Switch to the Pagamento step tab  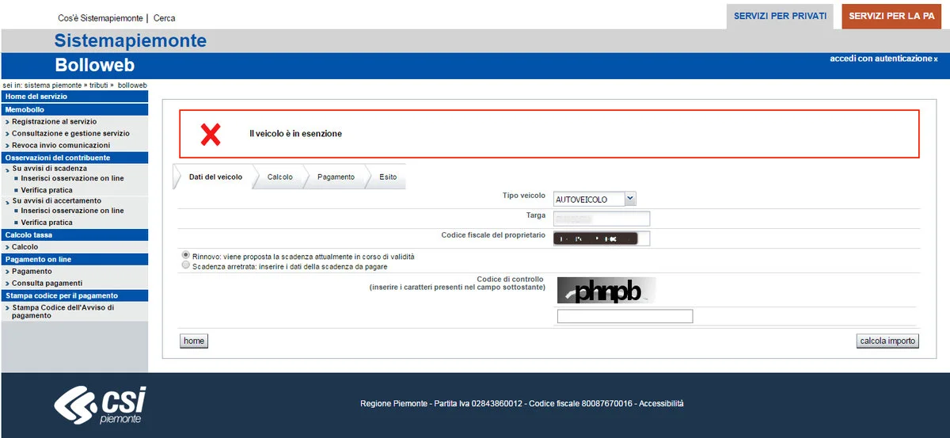click(336, 177)
